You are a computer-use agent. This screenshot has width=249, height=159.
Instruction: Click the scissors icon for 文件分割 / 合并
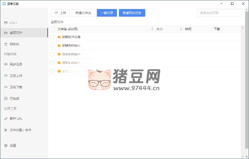(x=6, y=130)
